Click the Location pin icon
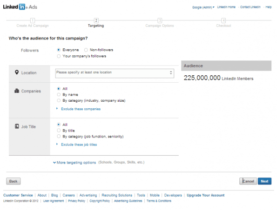 tap(17, 72)
